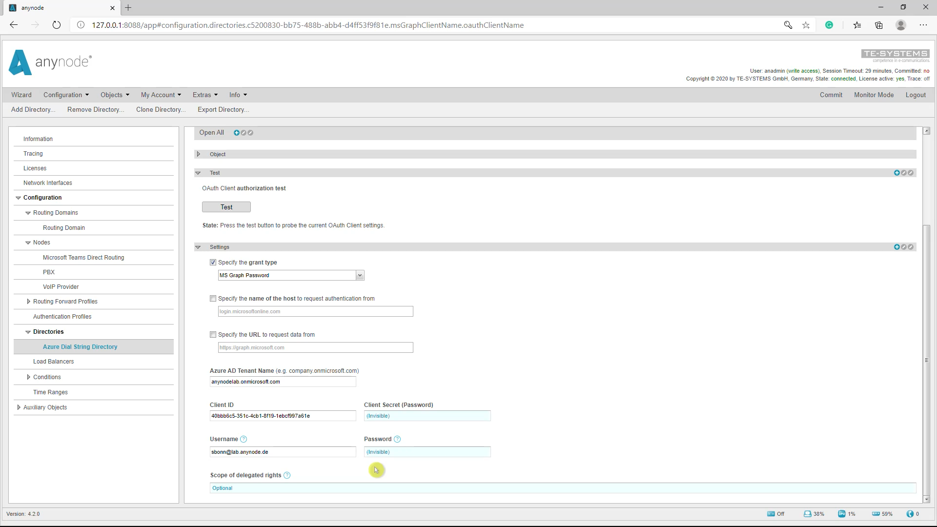Click the disk usage icon showing 38%
Screen dimensions: 937x527
coord(807,514)
